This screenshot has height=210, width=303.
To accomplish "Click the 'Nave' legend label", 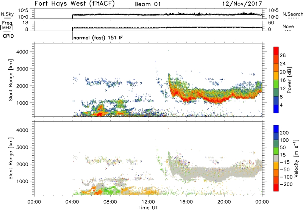I will (x=288, y=26).
